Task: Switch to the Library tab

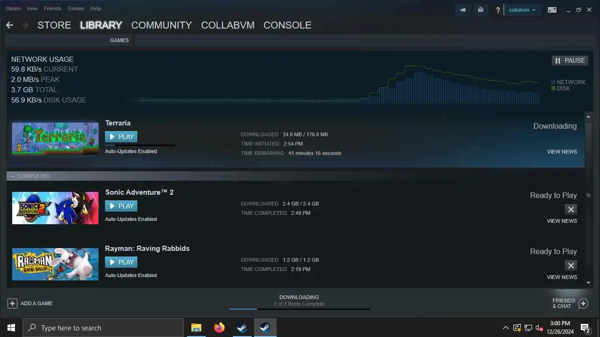Action: (x=101, y=25)
